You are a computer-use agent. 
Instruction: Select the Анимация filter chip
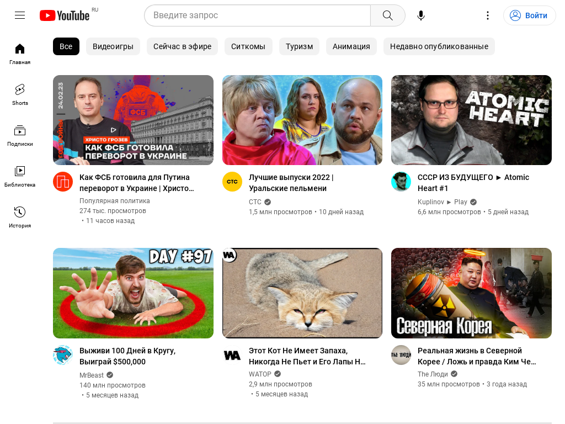click(x=351, y=46)
